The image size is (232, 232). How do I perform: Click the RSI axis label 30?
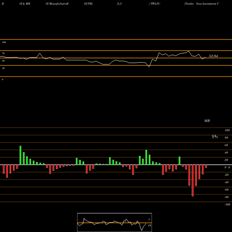pos(3,68)
